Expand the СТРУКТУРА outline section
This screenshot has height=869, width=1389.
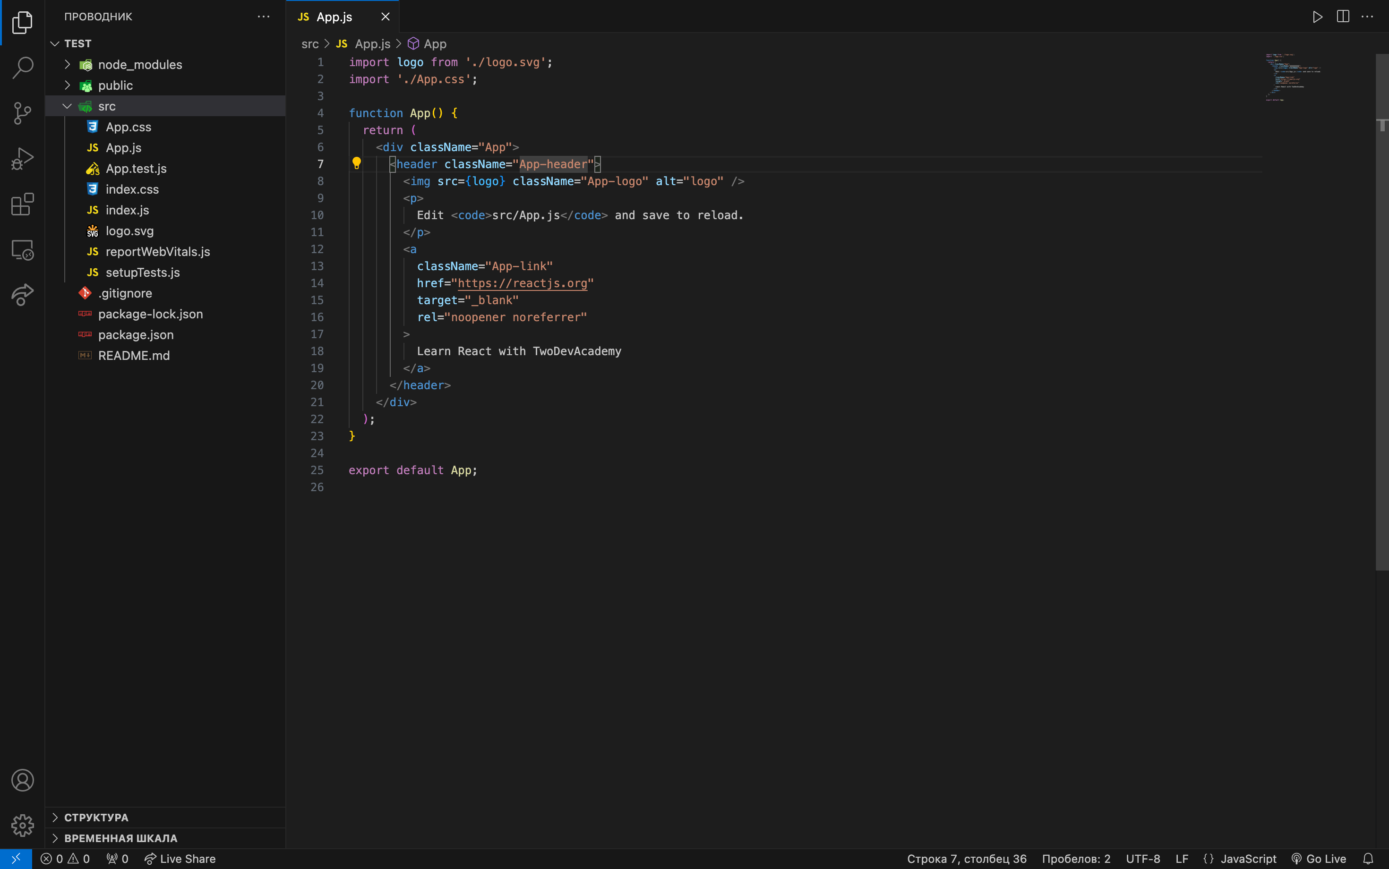[96, 817]
